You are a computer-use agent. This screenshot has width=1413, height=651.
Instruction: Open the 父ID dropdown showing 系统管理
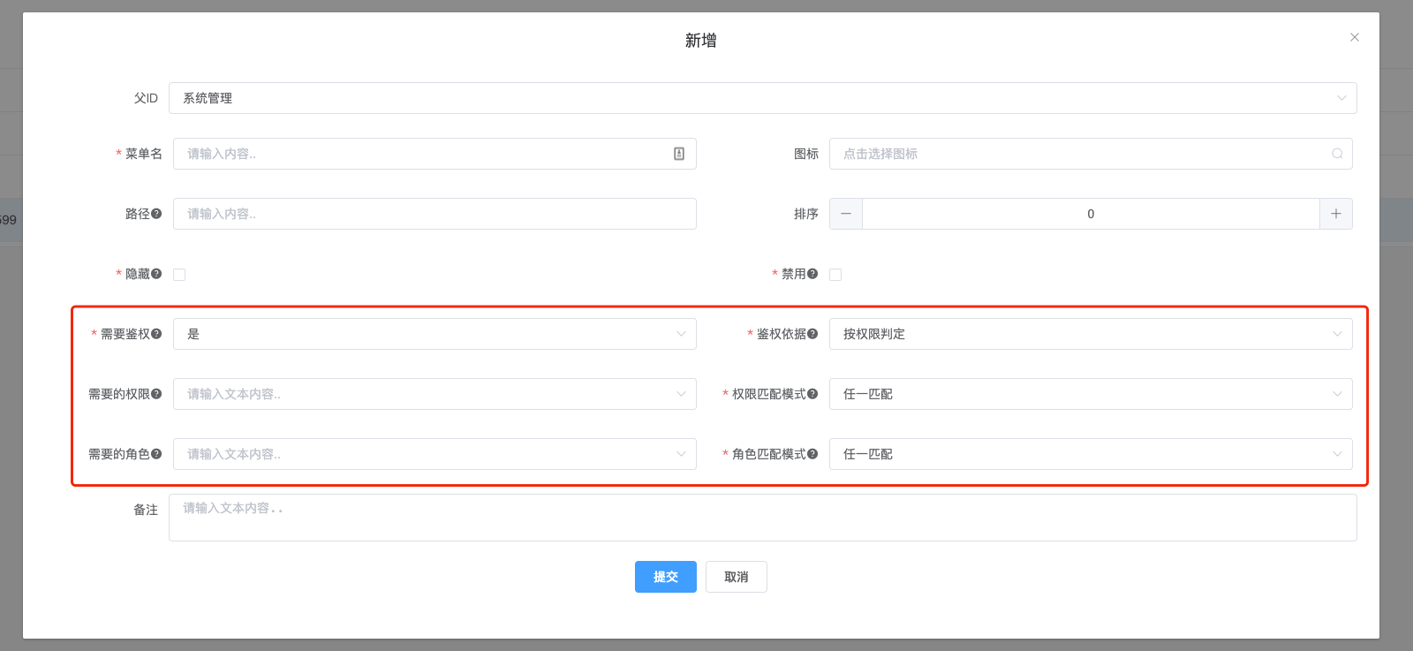click(762, 98)
